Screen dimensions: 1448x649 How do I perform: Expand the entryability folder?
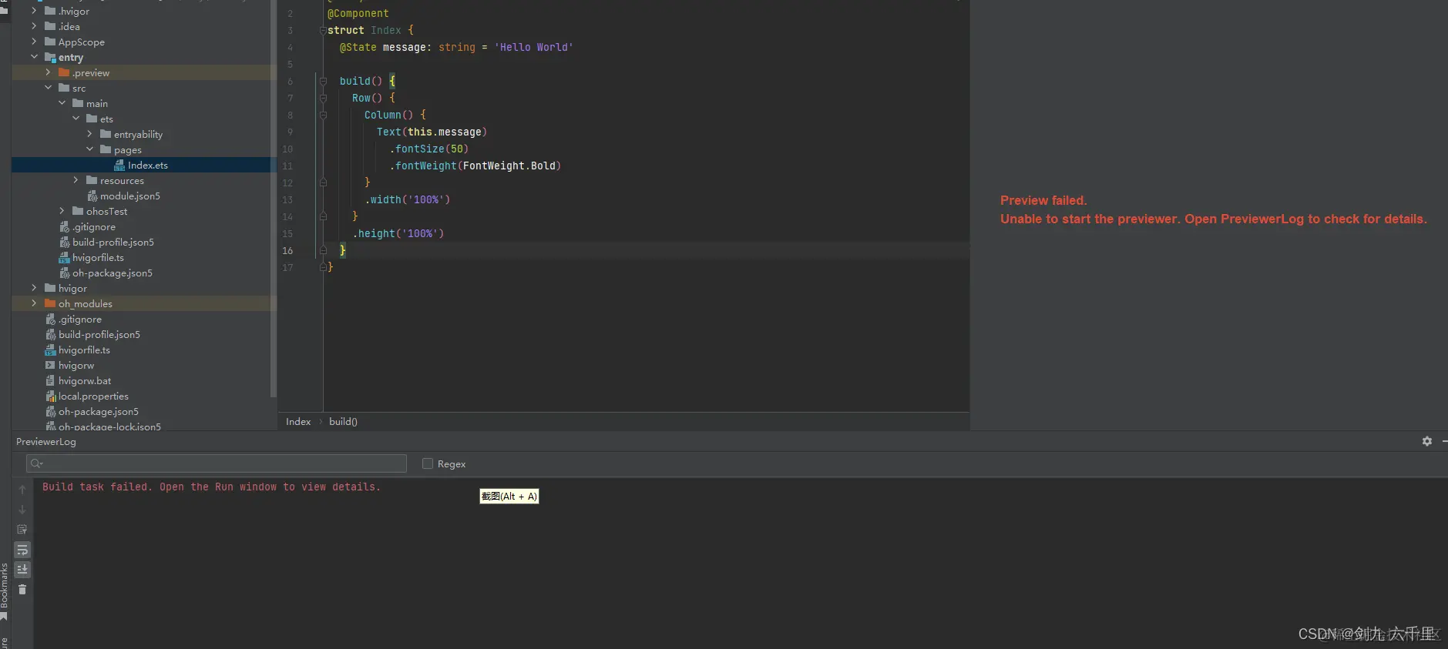89,134
